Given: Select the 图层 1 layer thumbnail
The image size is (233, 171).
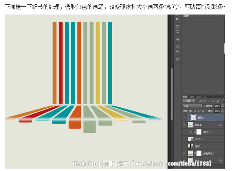Looking at the screenshot, I should click(190, 125).
